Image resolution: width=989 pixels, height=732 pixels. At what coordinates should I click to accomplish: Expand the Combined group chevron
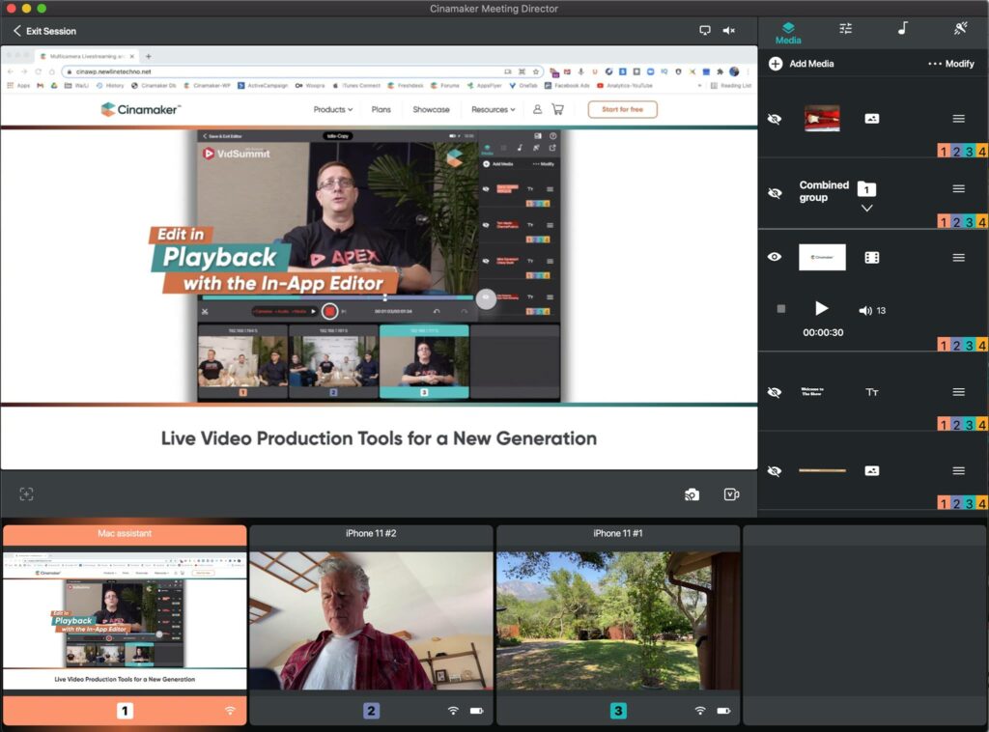pyautogui.click(x=867, y=208)
